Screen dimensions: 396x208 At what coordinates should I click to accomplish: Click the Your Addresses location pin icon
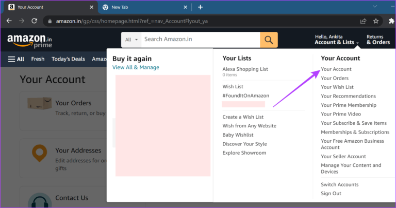click(x=39, y=153)
